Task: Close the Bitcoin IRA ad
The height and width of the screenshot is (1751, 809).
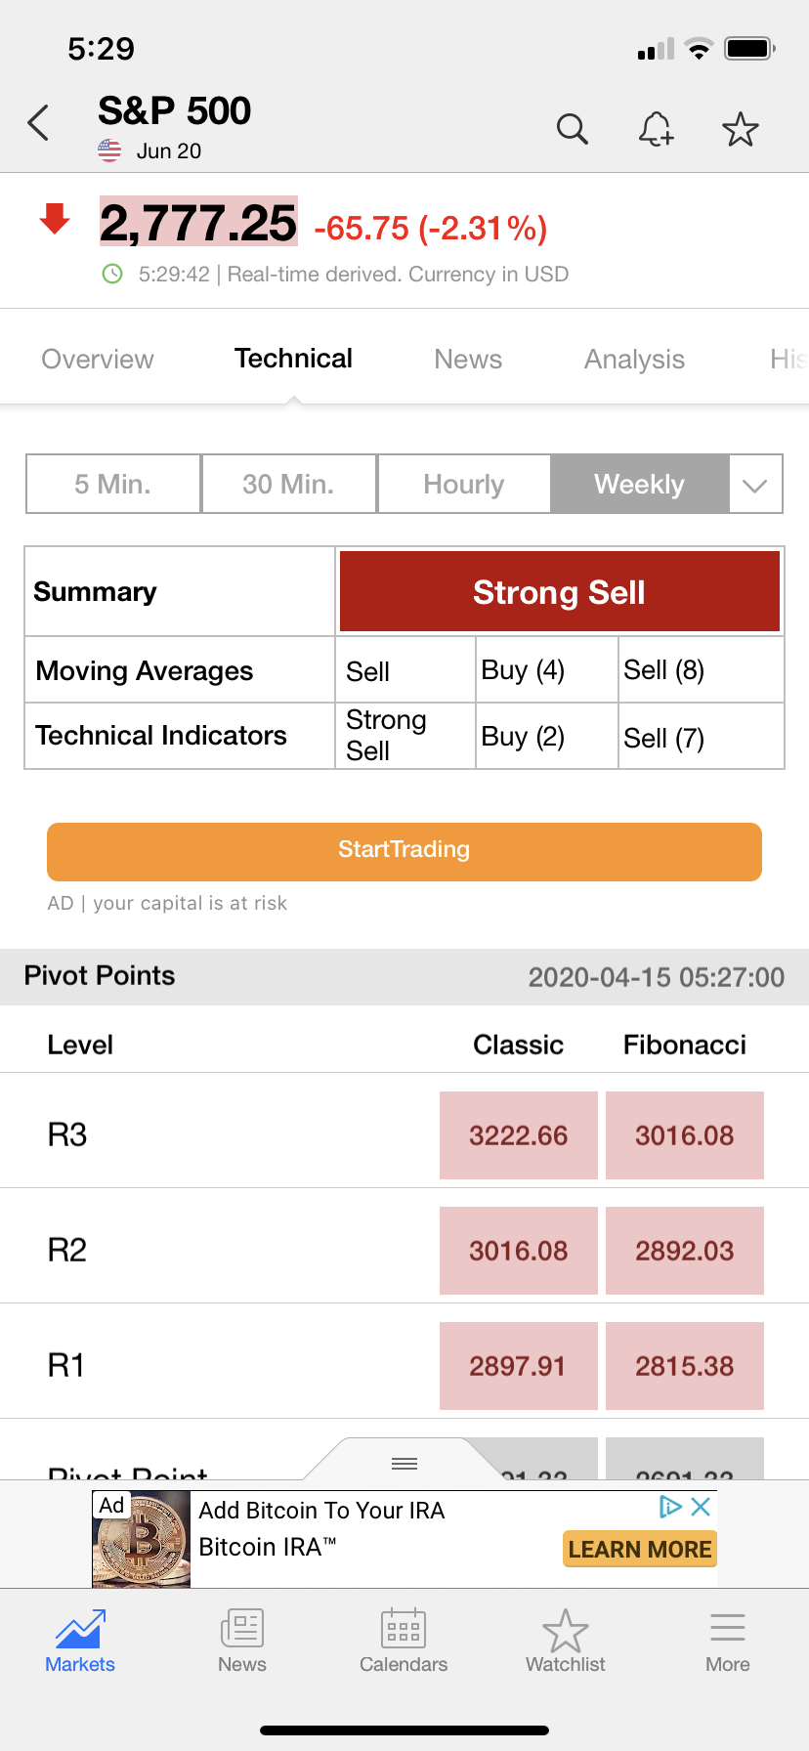Action: click(x=701, y=1507)
